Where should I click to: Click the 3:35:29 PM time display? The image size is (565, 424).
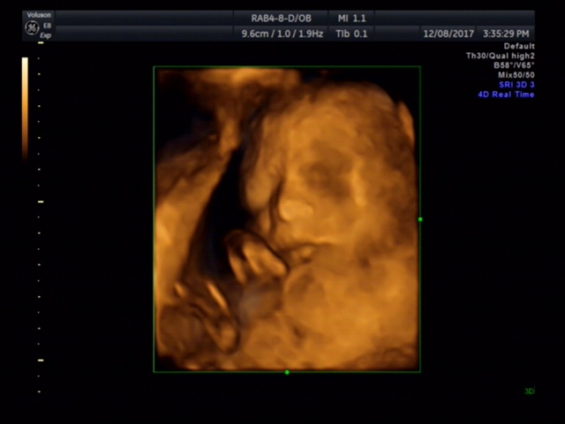(506, 34)
